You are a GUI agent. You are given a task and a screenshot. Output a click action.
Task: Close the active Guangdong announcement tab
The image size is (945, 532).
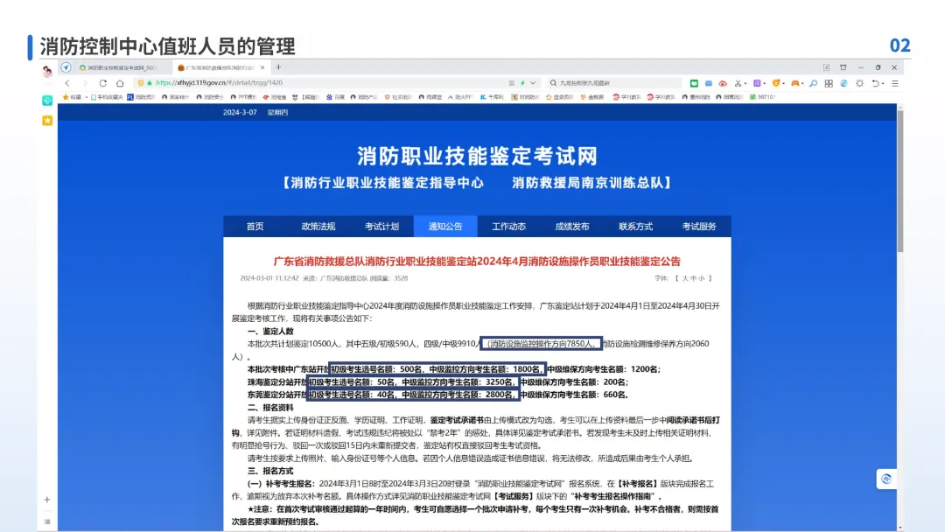pyautogui.click(x=262, y=67)
